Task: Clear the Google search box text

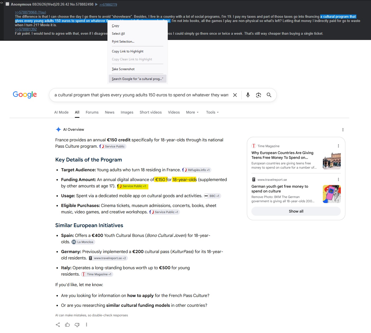Action: pos(235,95)
